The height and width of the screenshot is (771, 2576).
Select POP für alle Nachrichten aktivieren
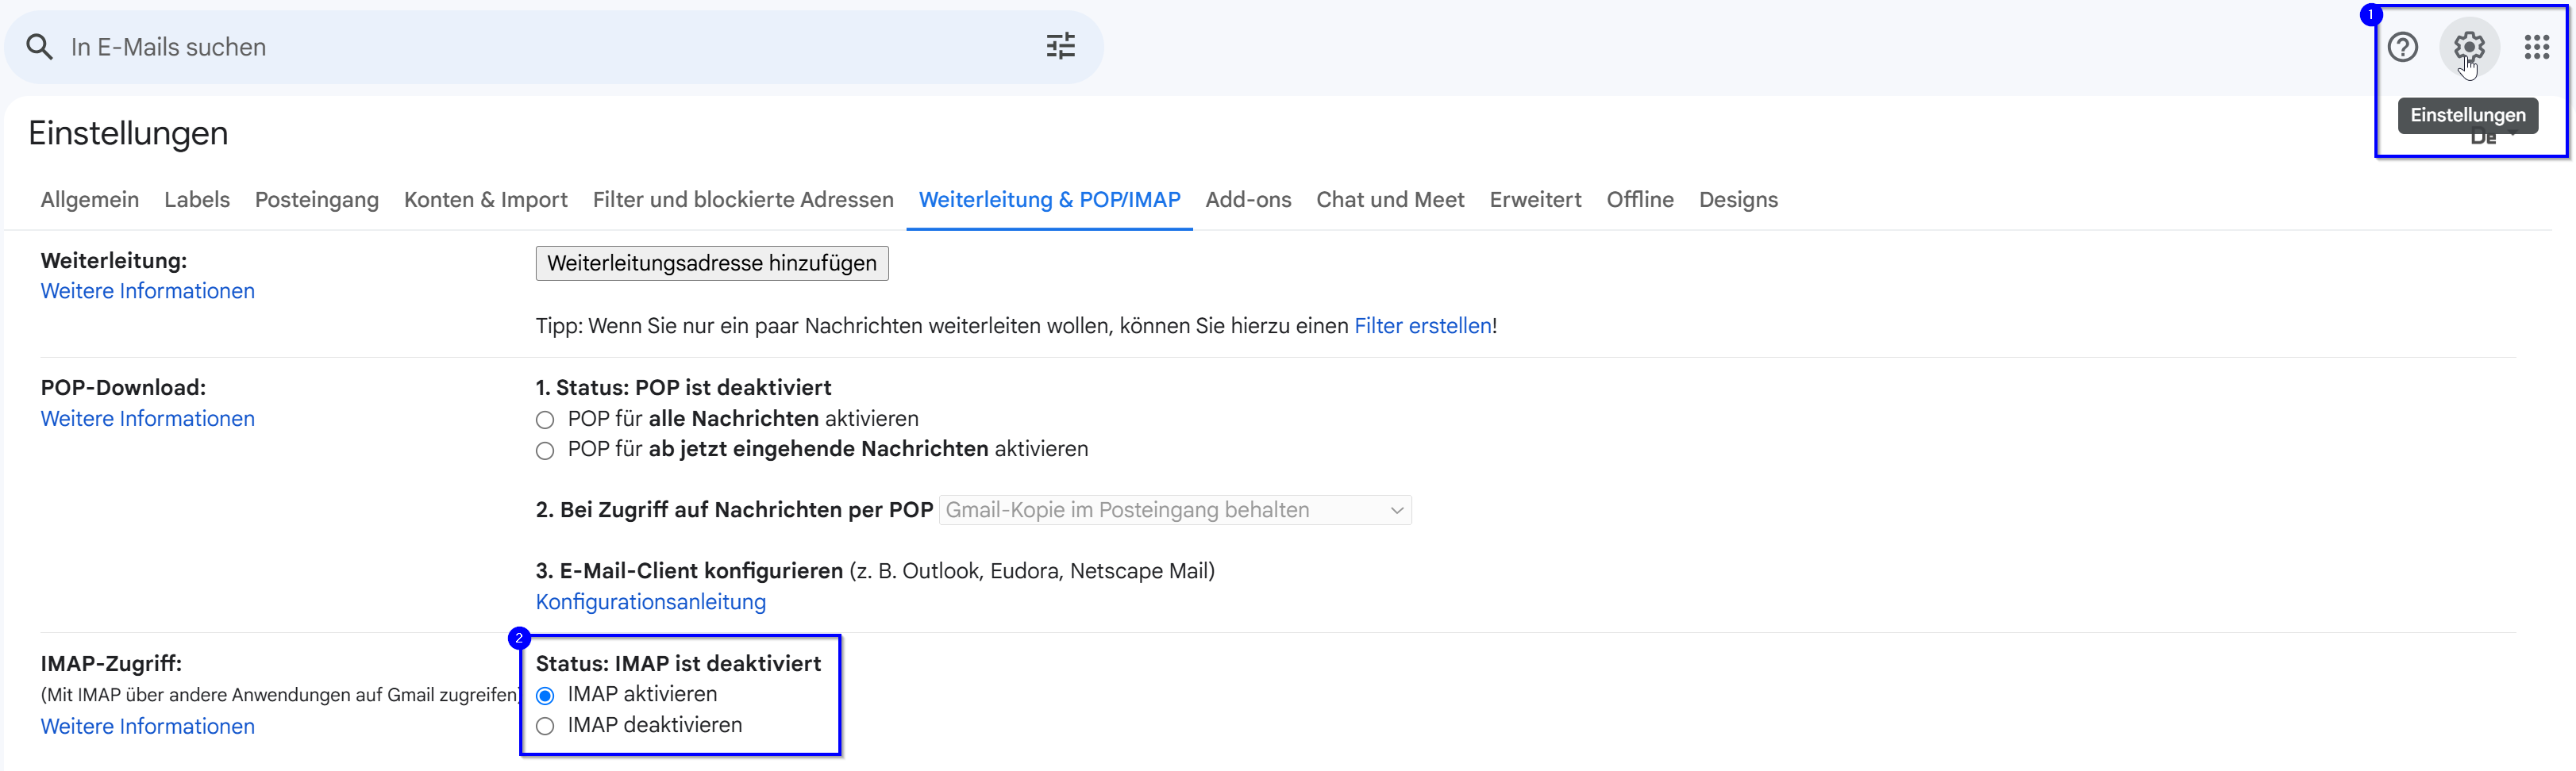[545, 420]
